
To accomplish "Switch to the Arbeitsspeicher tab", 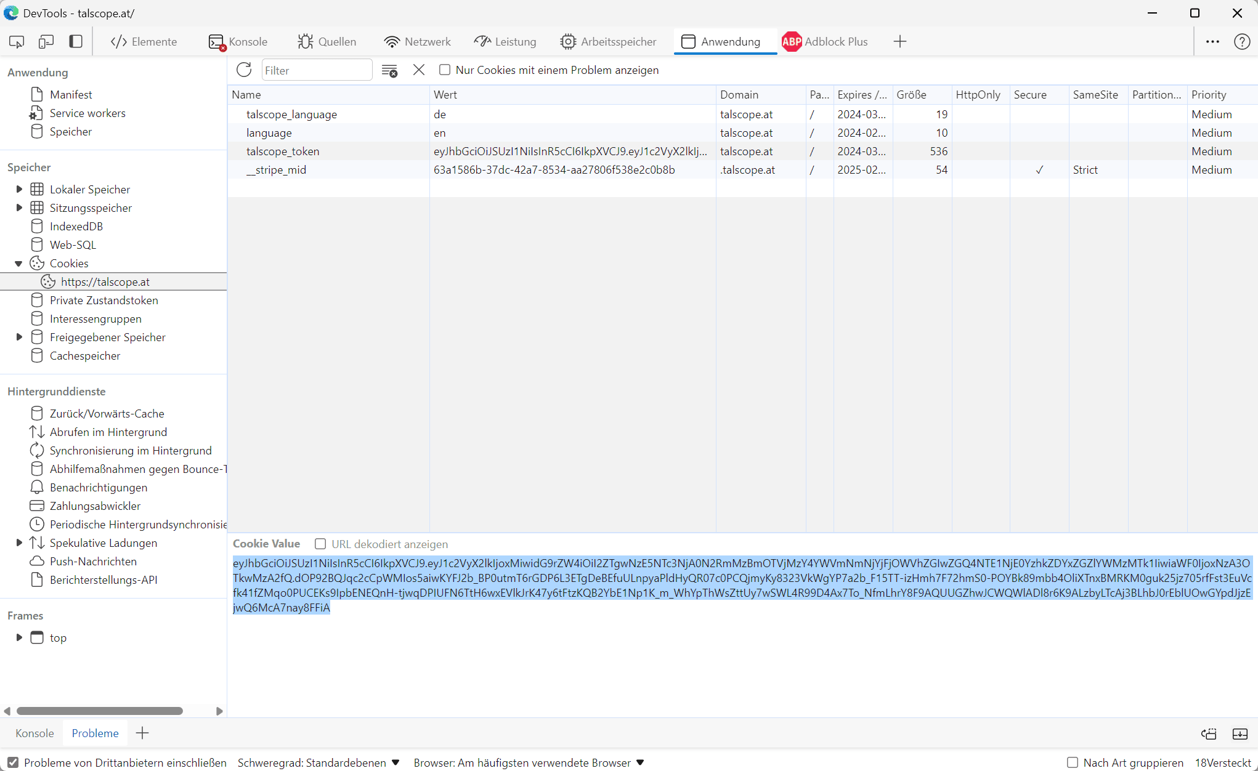I will [x=608, y=41].
